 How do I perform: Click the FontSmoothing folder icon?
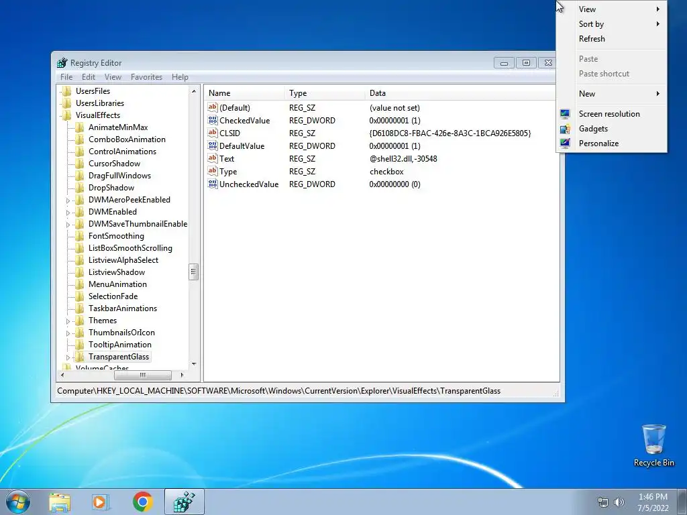coord(80,236)
